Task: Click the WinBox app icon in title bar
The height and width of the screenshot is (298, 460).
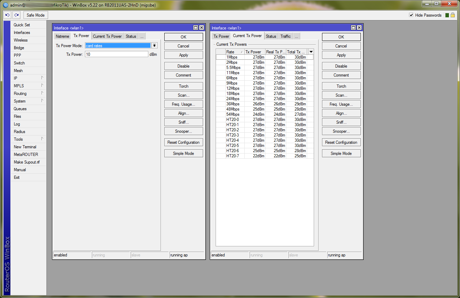Action: point(5,5)
